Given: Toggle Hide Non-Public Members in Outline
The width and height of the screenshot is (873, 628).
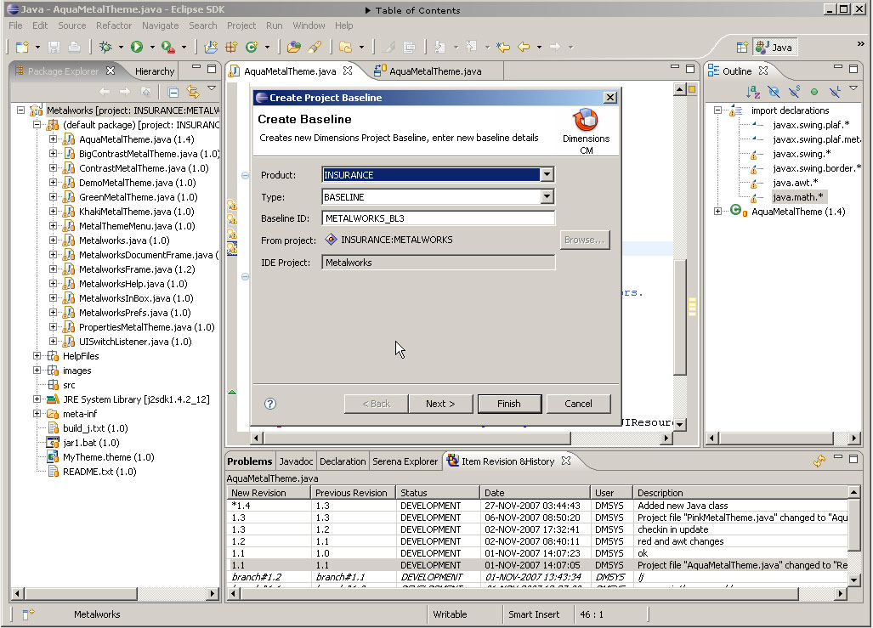Looking at the screenshot, I should click(814, 92).
